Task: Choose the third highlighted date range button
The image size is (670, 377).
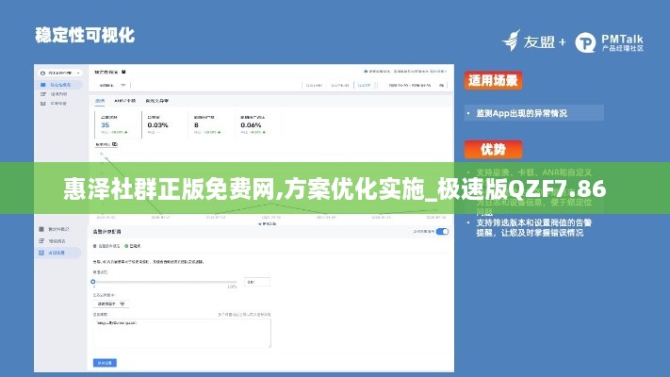Action: pos(365,86)
